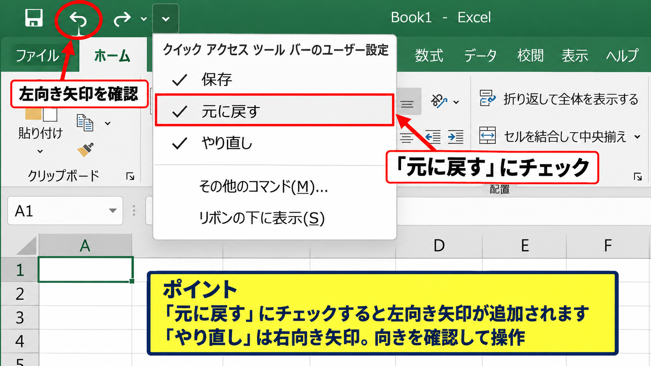Click the Save floppy disk icon
Image resolution: width=651 pixels, height=366 pixels.
tap(33, 18)
